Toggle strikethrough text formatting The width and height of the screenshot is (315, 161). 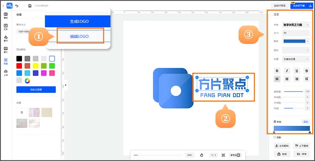tap(307, 71)
